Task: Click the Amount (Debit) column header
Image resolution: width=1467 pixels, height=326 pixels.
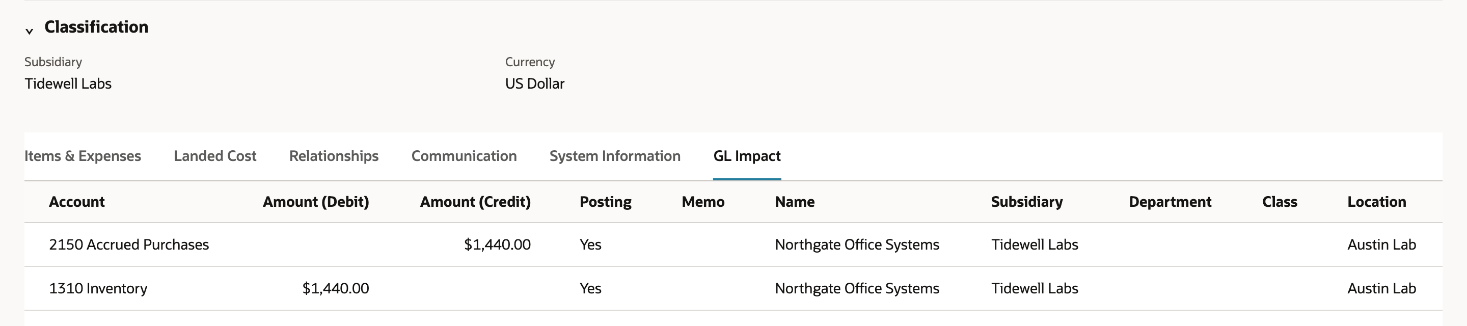Action: coord(316,202)
